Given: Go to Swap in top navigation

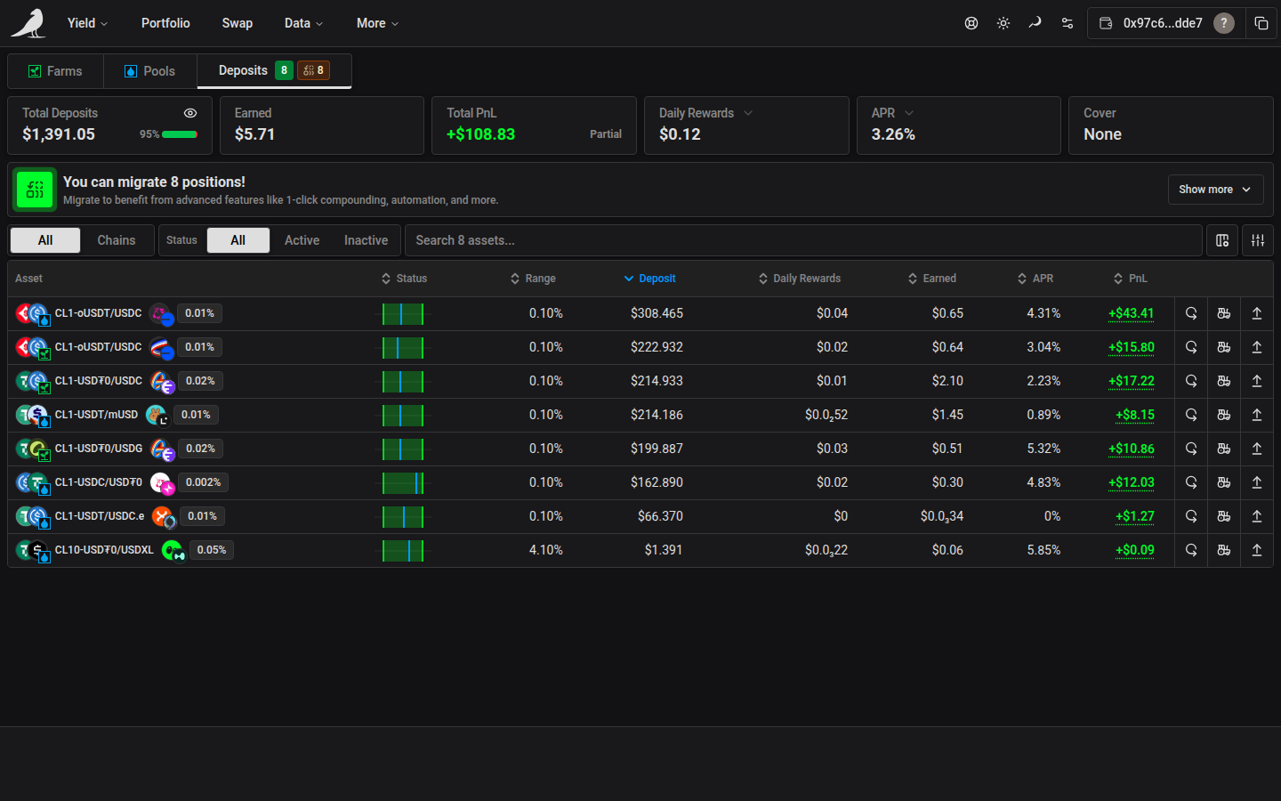Looking at the screenshot, I should (238, 23).
